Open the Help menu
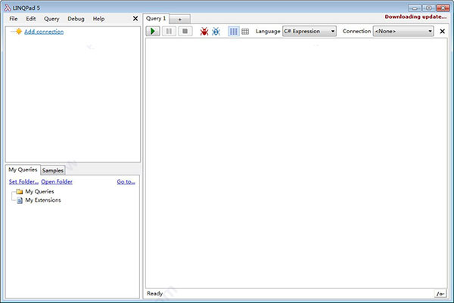Image resolution: width=454 pixels, height=303 pixels. coord(98,19)
